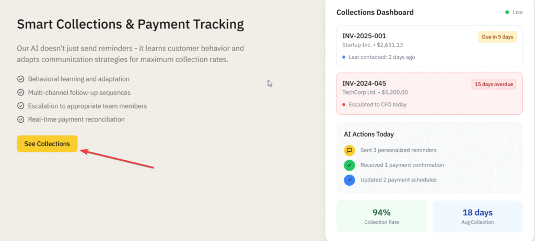This screenshot has width=535, height=241.
Task: Click the blue dot beside Last contacted
Action: pos(343,57)
